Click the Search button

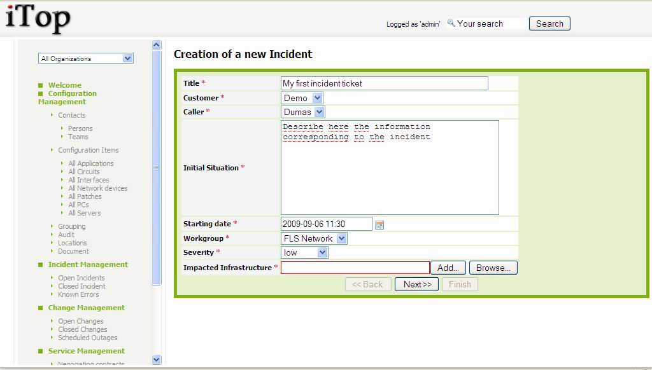pyautogui.click(x=549, y=24)
